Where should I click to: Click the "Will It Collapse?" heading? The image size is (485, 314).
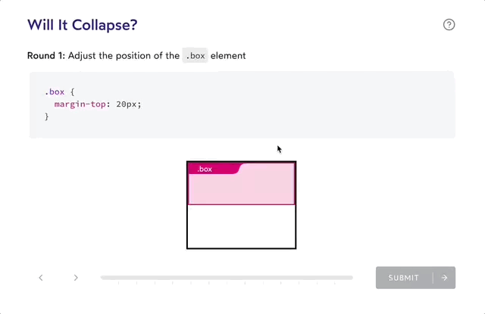[x=83, y=25]
